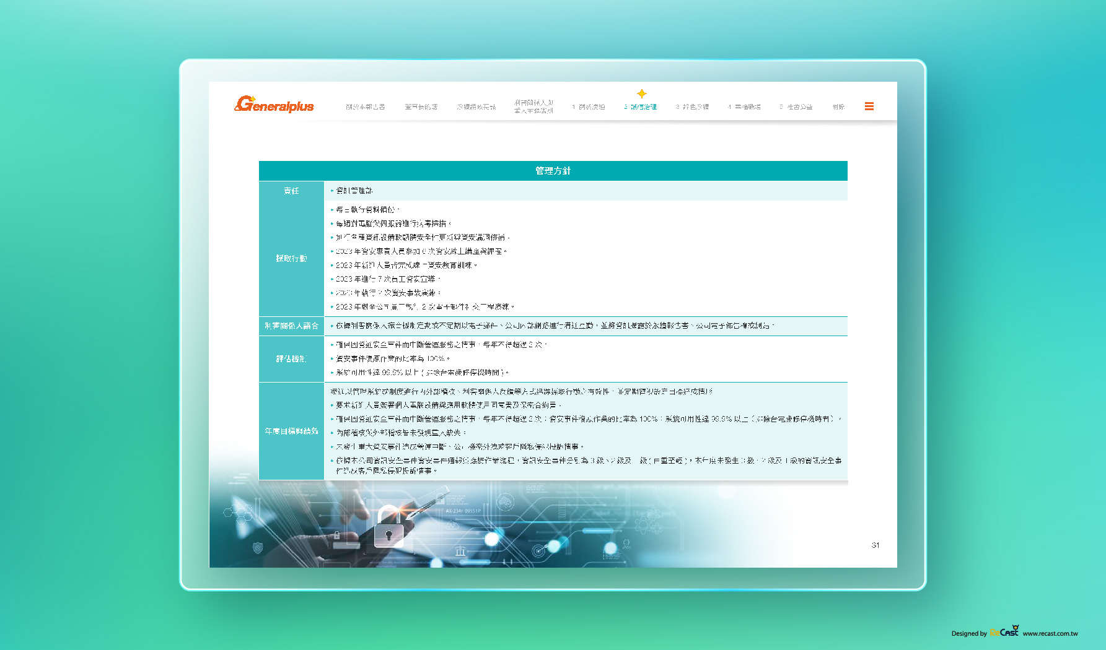Click the 資訊管理部 bullet text
1106x650 pixels.
(x=354, y=191)
